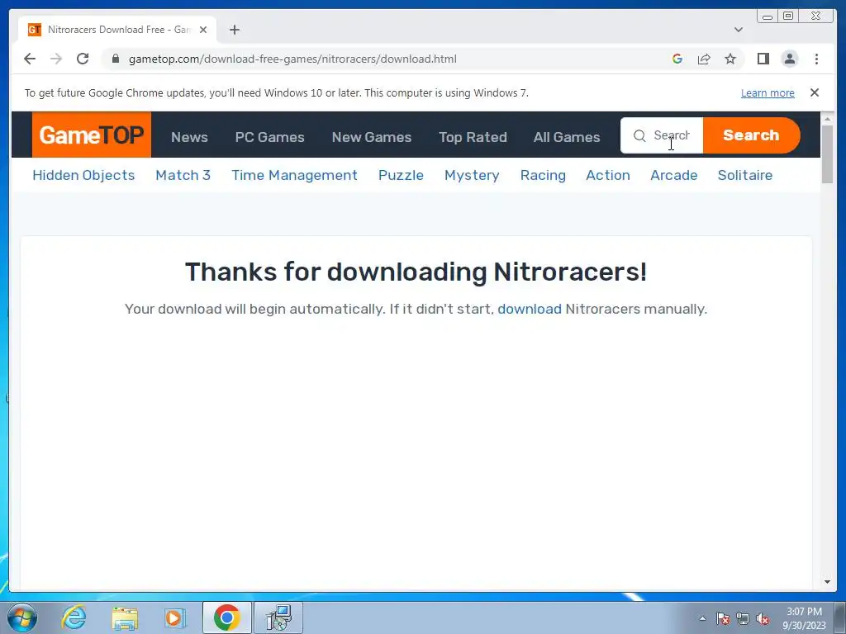Image resolution: width=846 pixels, height=634 pixels.
Task: Browse the Solitaire category
Action: pyautogui.click(x=745, y=175)
